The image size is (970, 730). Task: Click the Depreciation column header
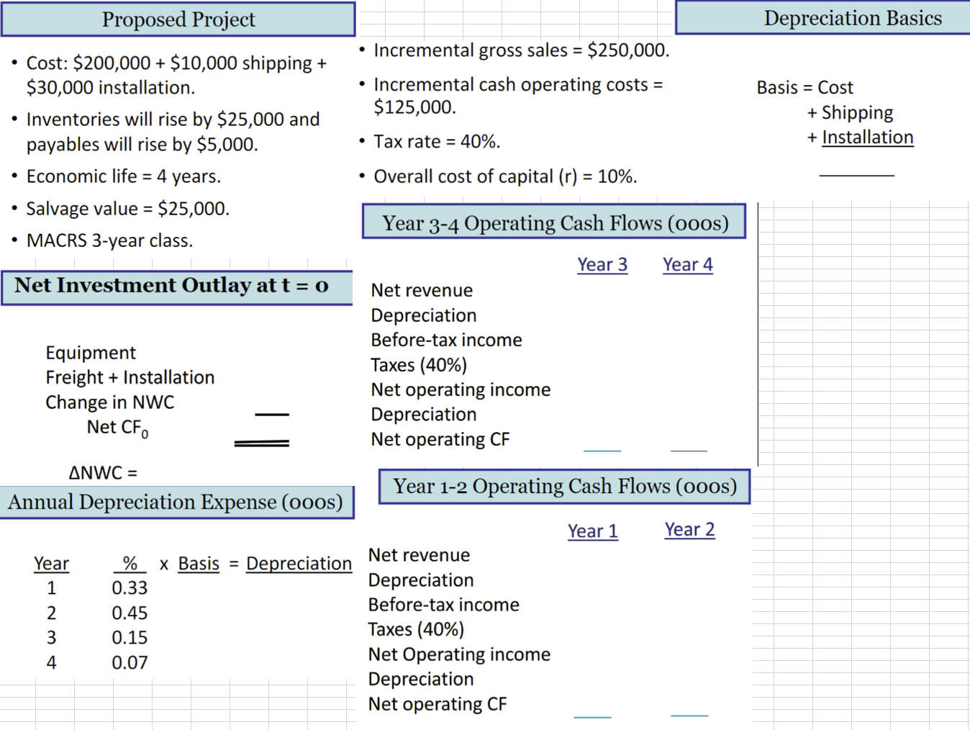[x=299, y=563]
